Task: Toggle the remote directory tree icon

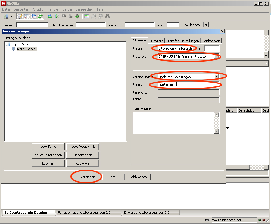Action: point(34,17)
